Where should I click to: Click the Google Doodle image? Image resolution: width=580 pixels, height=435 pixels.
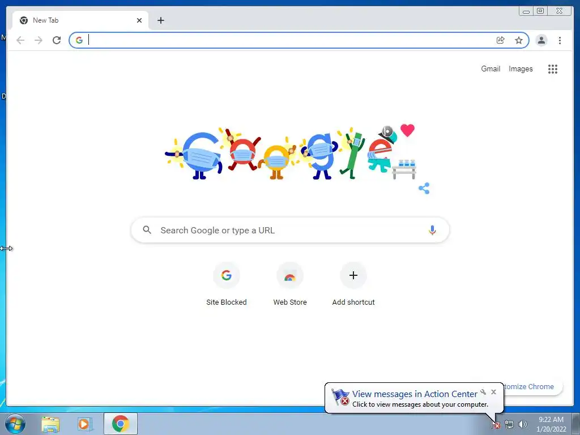click(291, 153)
